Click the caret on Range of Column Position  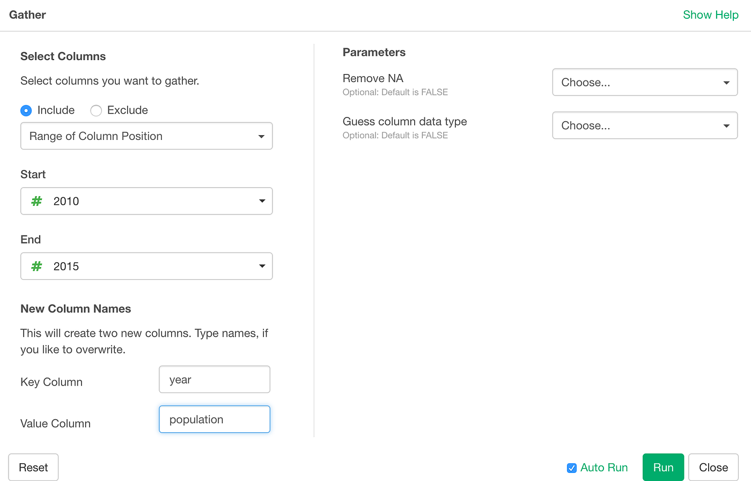(262, 136)
